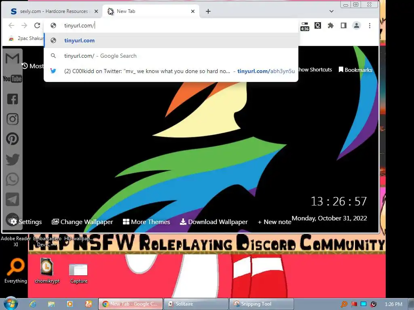Viewport: 414px width, 310px height.
Task: Select the Everything desktop icon
Action: point(16,271)
